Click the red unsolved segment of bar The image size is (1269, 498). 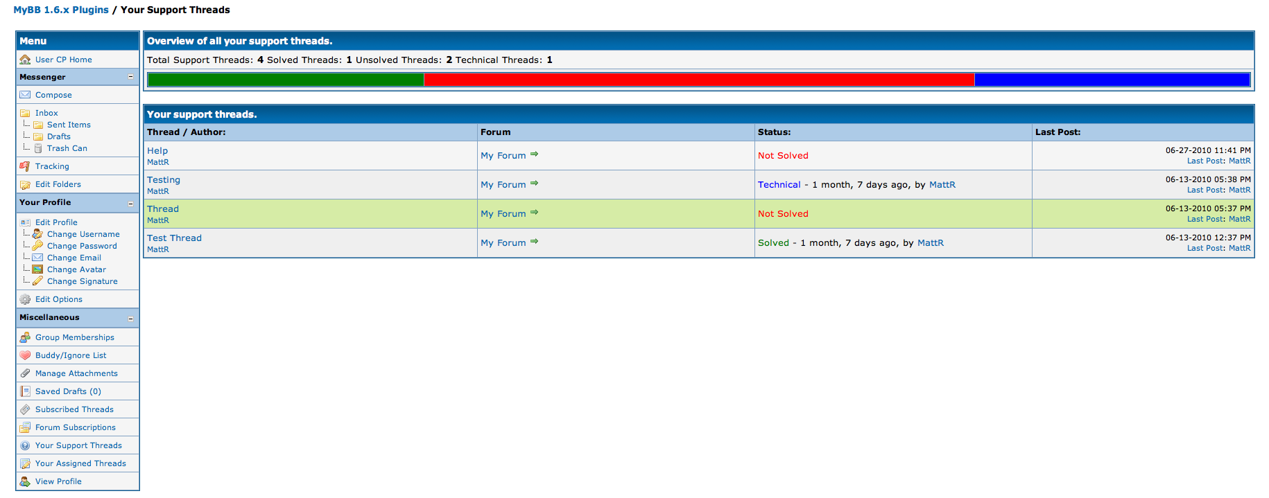pyautogui.click(x=698, y=80)
